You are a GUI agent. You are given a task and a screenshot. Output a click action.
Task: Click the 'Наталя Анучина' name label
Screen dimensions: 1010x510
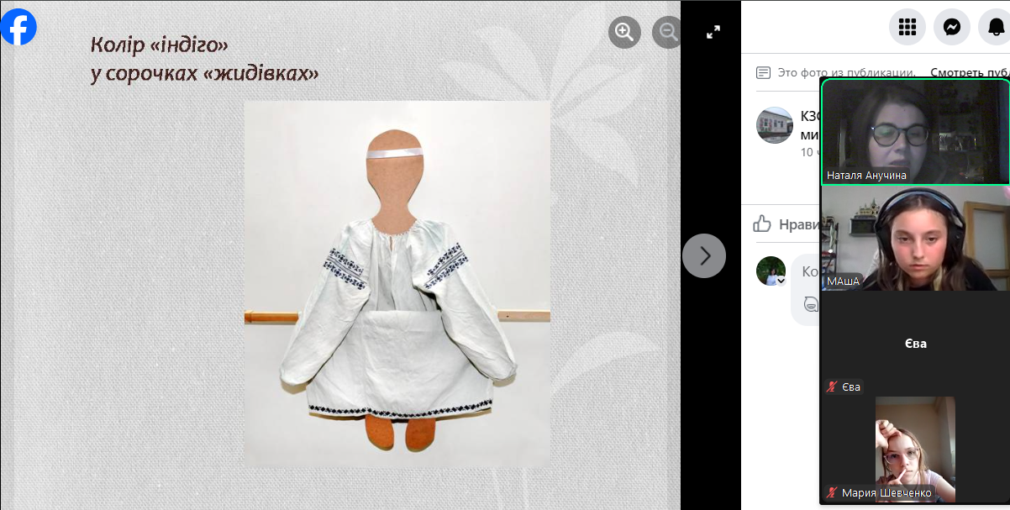tap(866, 176)
